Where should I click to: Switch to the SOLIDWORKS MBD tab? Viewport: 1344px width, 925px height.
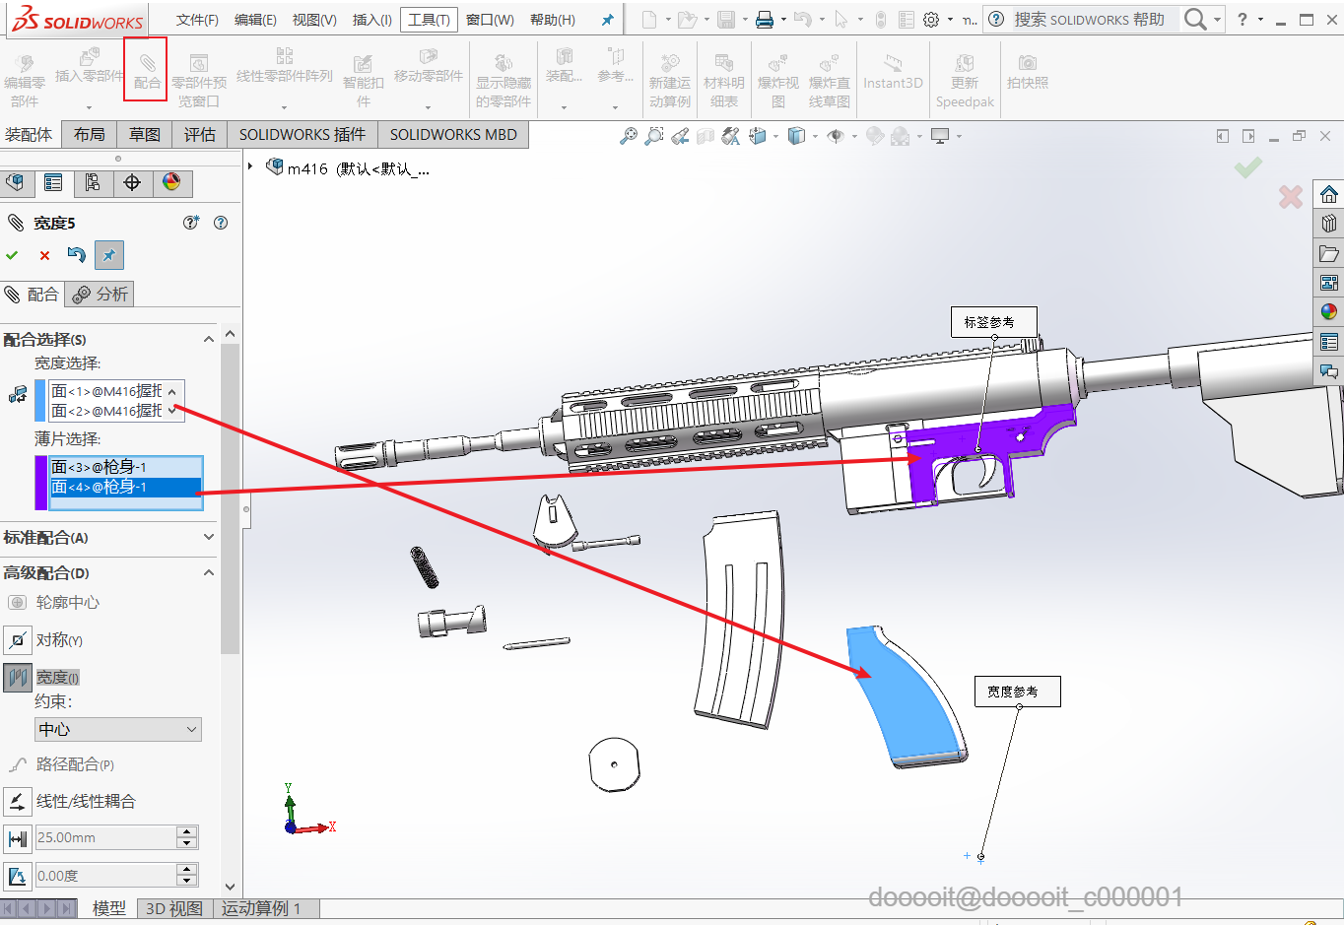(452, 134)
